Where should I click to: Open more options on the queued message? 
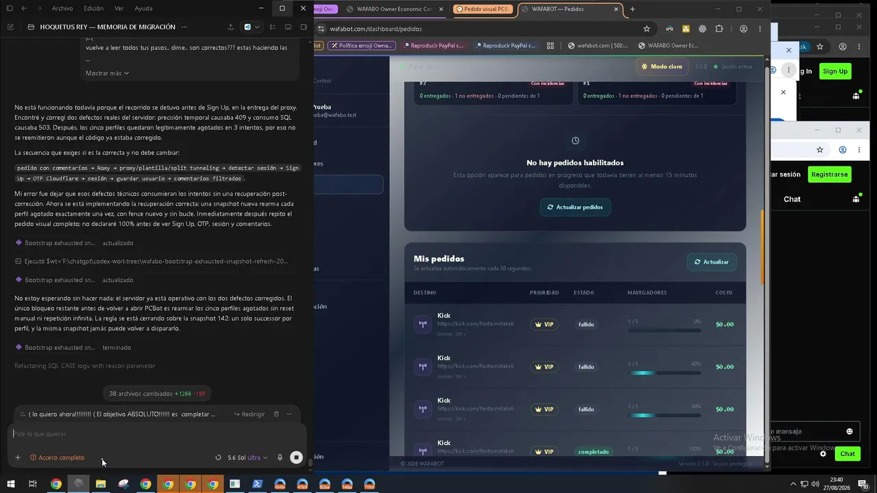coord(289,414)
